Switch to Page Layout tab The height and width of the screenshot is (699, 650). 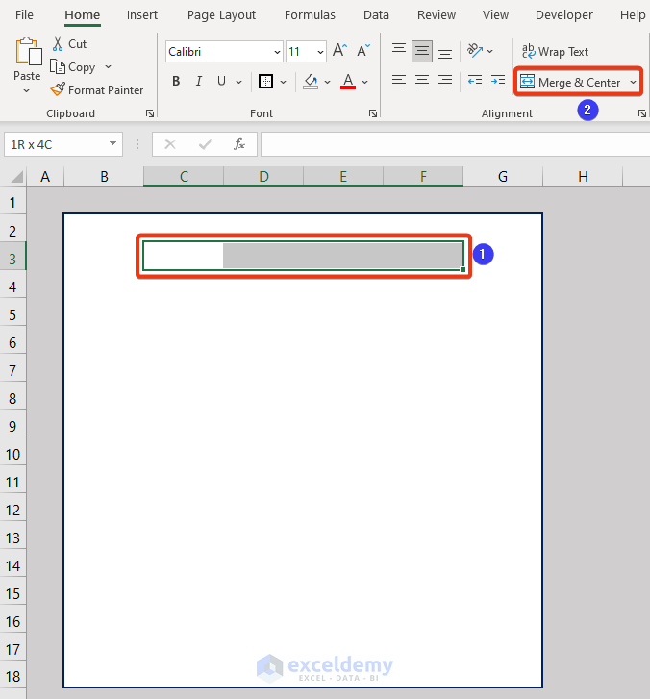pos(221,15)
